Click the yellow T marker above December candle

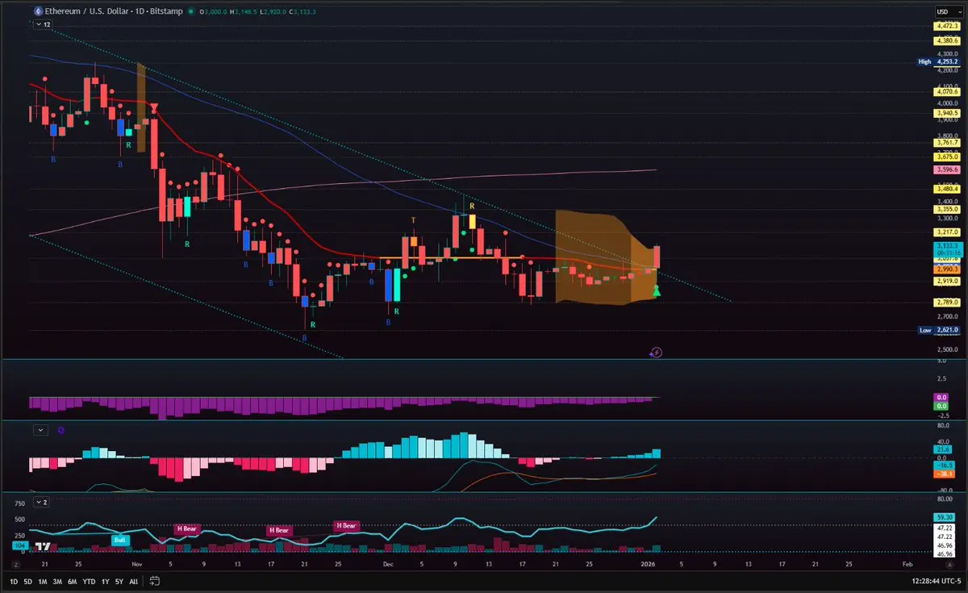(x=414, y=220)
